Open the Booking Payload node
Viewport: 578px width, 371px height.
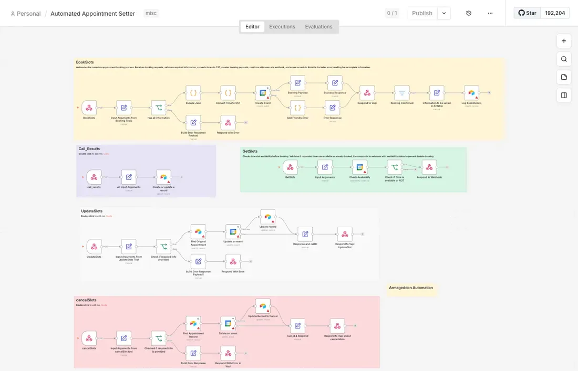click(297, 83)
